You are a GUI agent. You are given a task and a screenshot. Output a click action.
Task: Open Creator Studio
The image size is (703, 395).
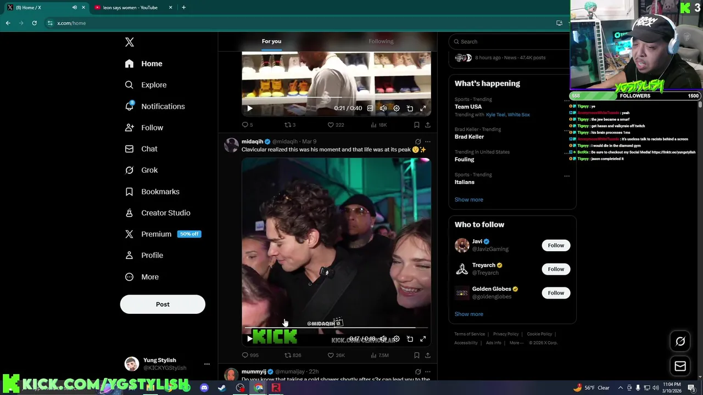click(x=158, y=213)
